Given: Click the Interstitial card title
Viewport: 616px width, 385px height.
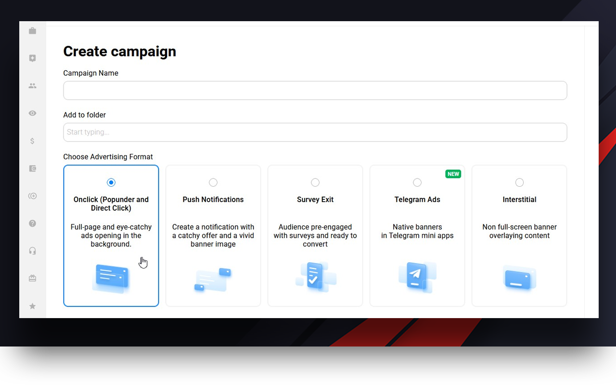Looking at the screenshot, I should [519, 200].
